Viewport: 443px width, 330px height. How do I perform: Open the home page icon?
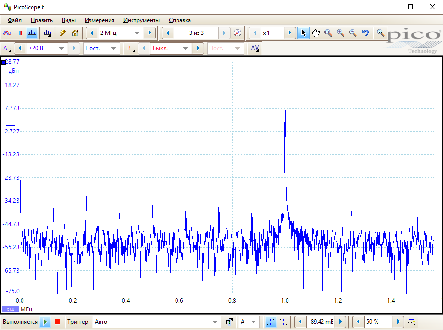pos(75,33)
